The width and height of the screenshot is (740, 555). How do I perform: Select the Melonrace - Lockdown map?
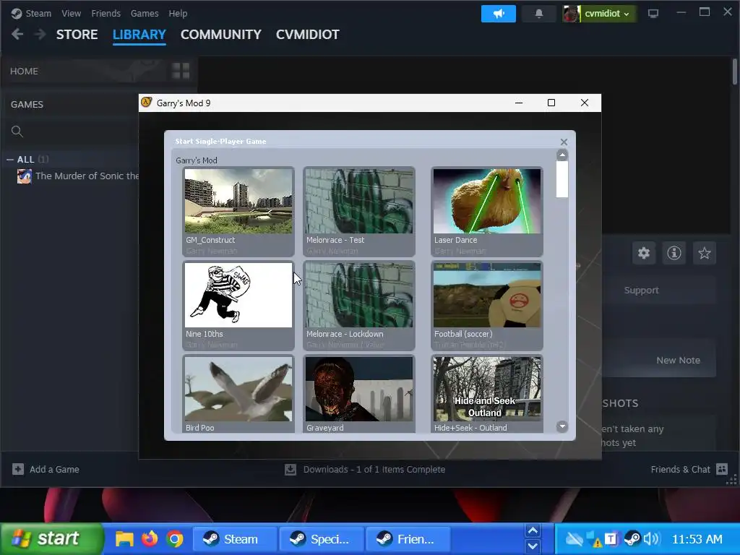(x=359, y=306)
